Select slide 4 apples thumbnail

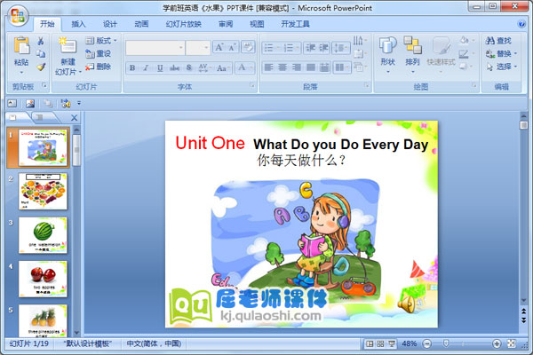click(x=43, y=279)
